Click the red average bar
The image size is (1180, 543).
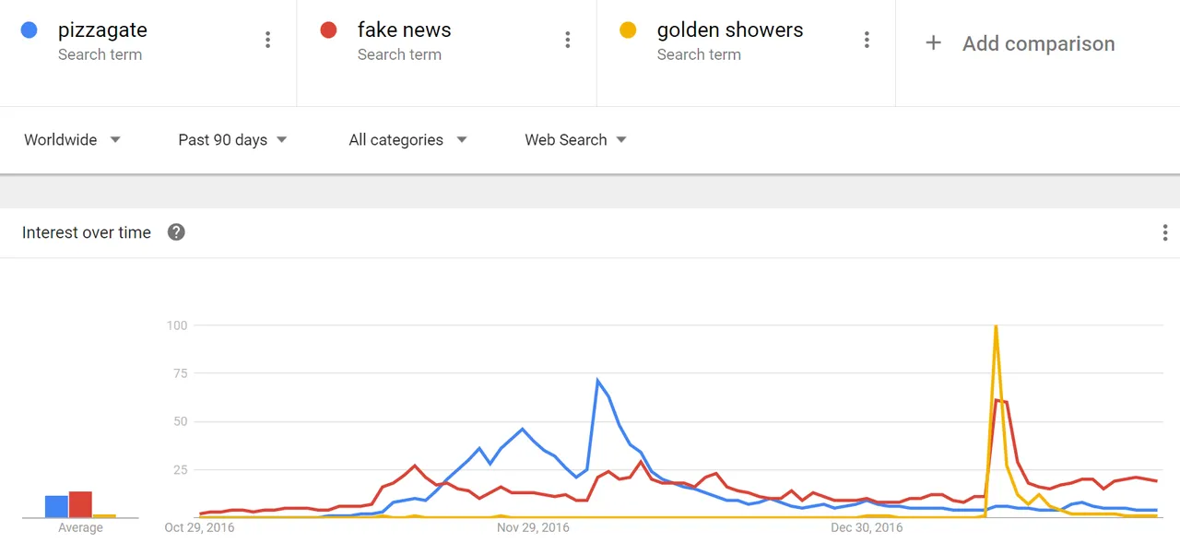pos(80,504)
